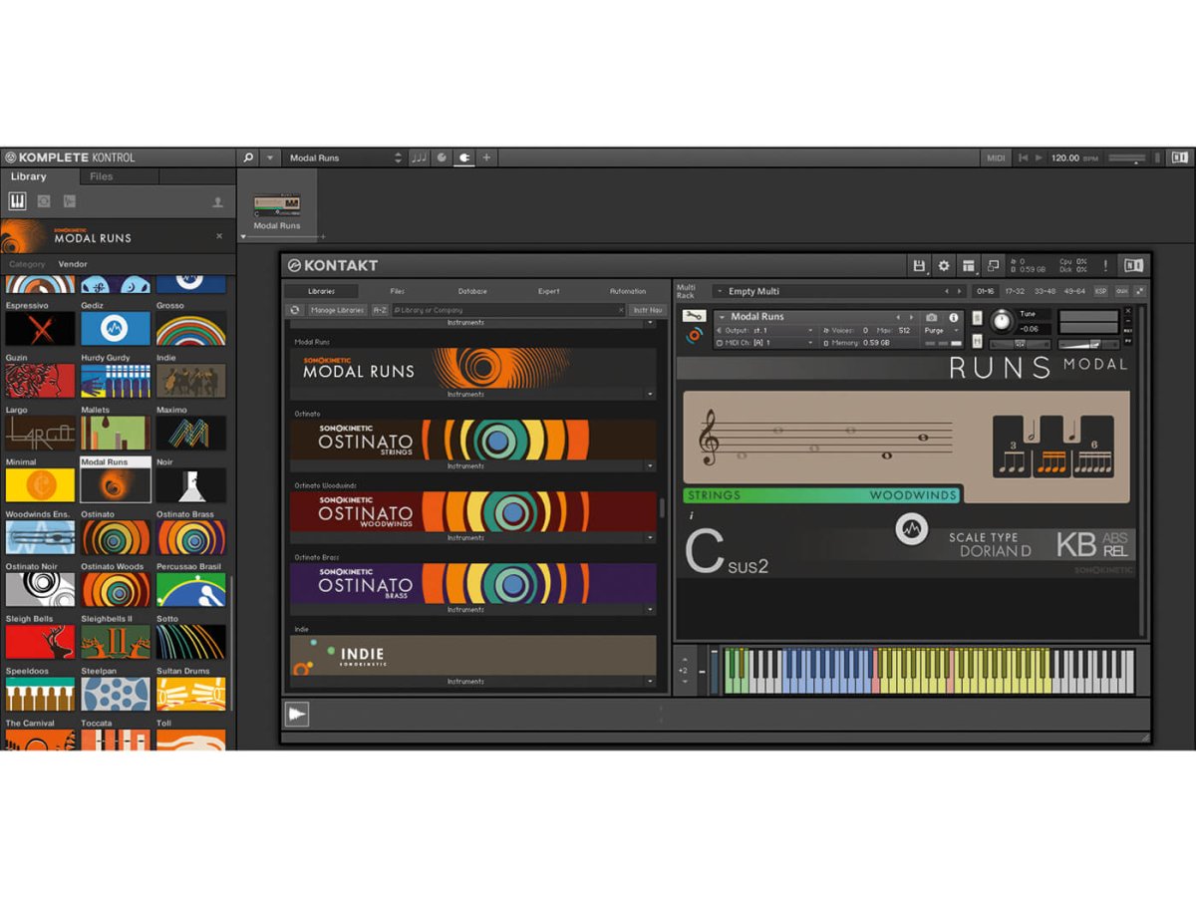
Task: Open the Purge dropdown menu
Action: click(x=940, y=330)
